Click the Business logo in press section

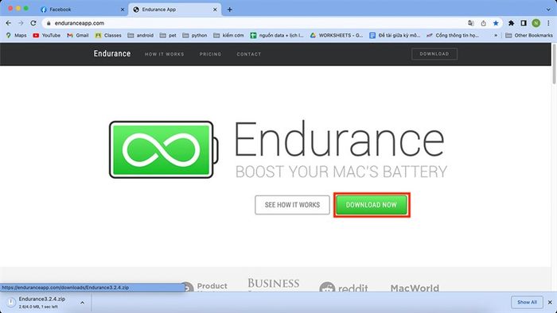coord(274,284)
